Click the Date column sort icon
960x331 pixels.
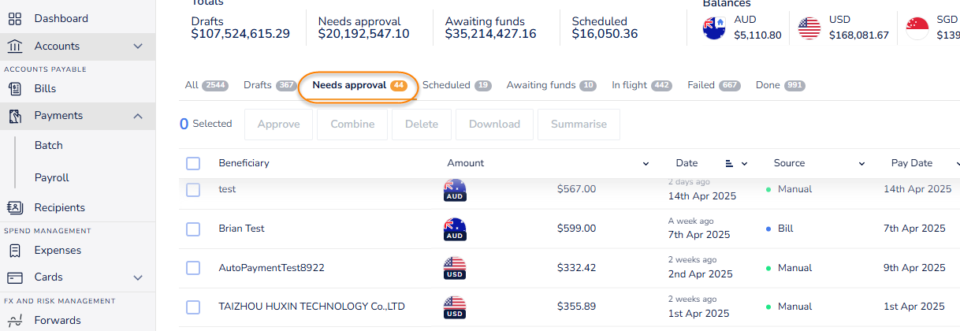point(729,164)
